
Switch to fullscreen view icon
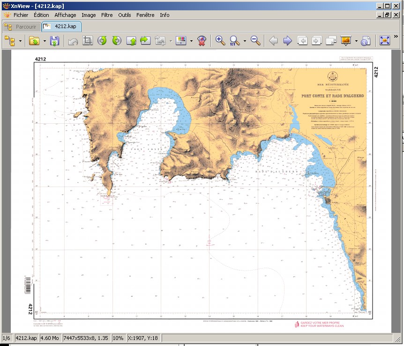384,41
